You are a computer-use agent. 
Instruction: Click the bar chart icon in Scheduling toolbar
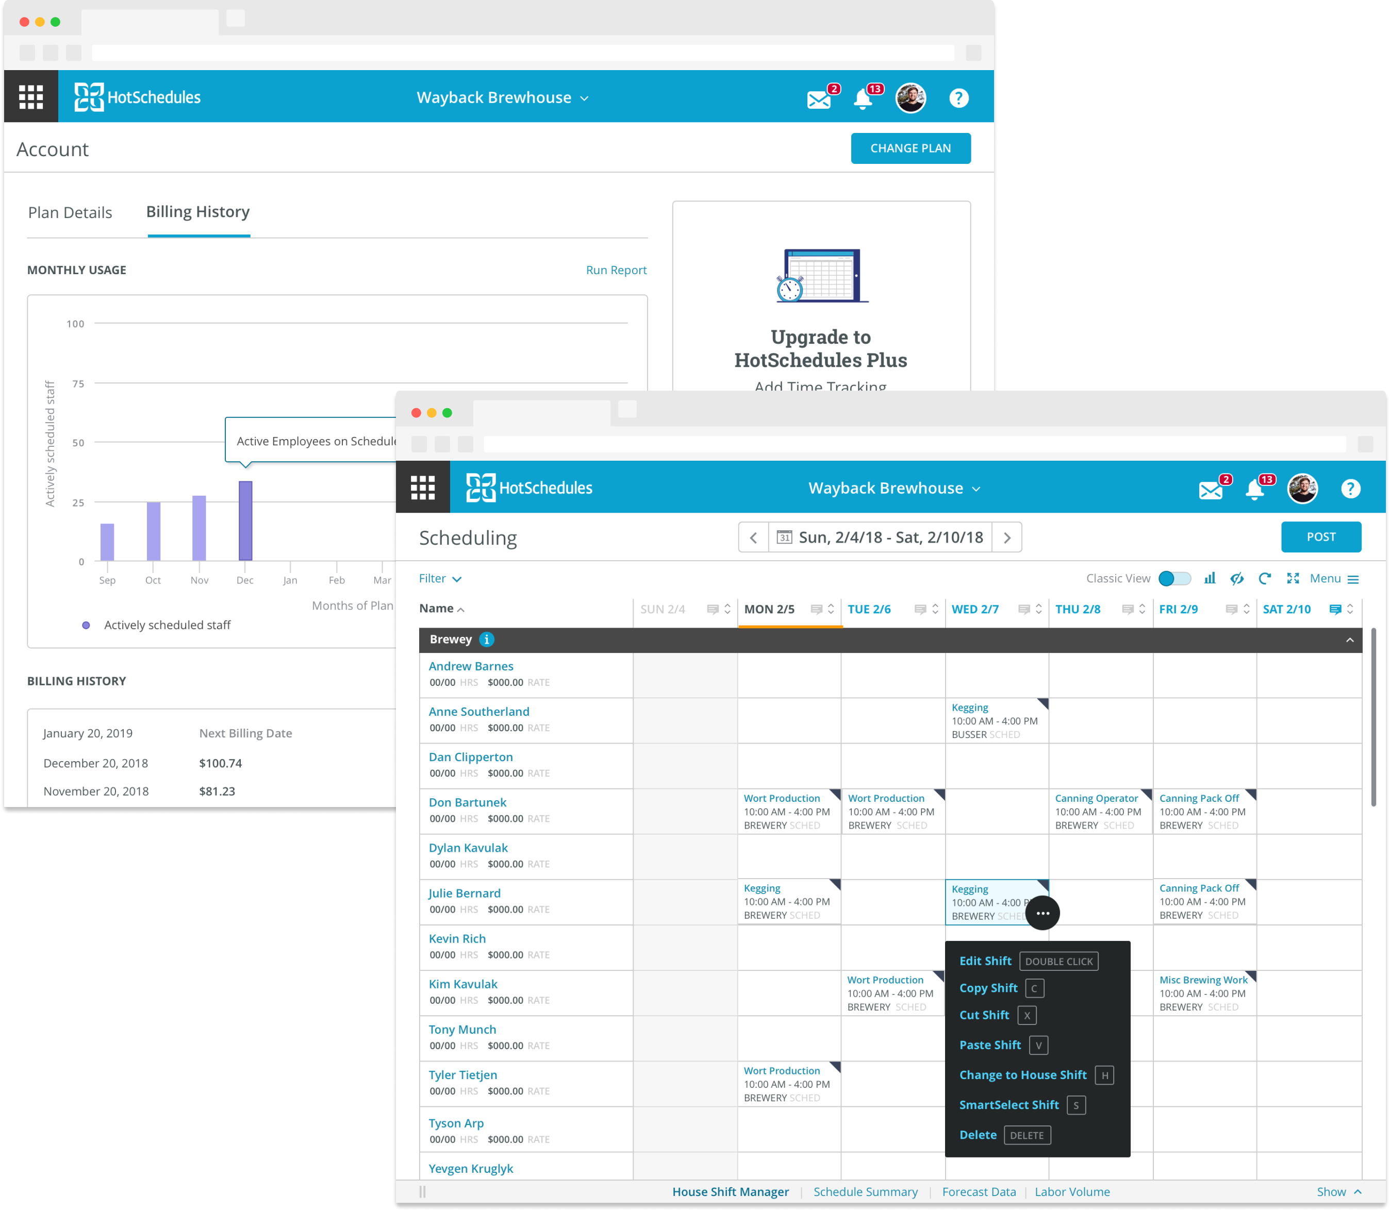(1210, 579)
